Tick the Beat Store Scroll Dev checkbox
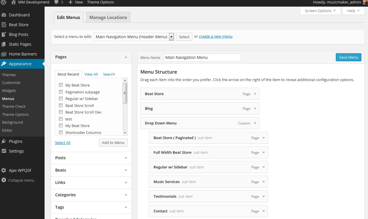Viewport: 368px width, 219px height. [x=61, y=112]
